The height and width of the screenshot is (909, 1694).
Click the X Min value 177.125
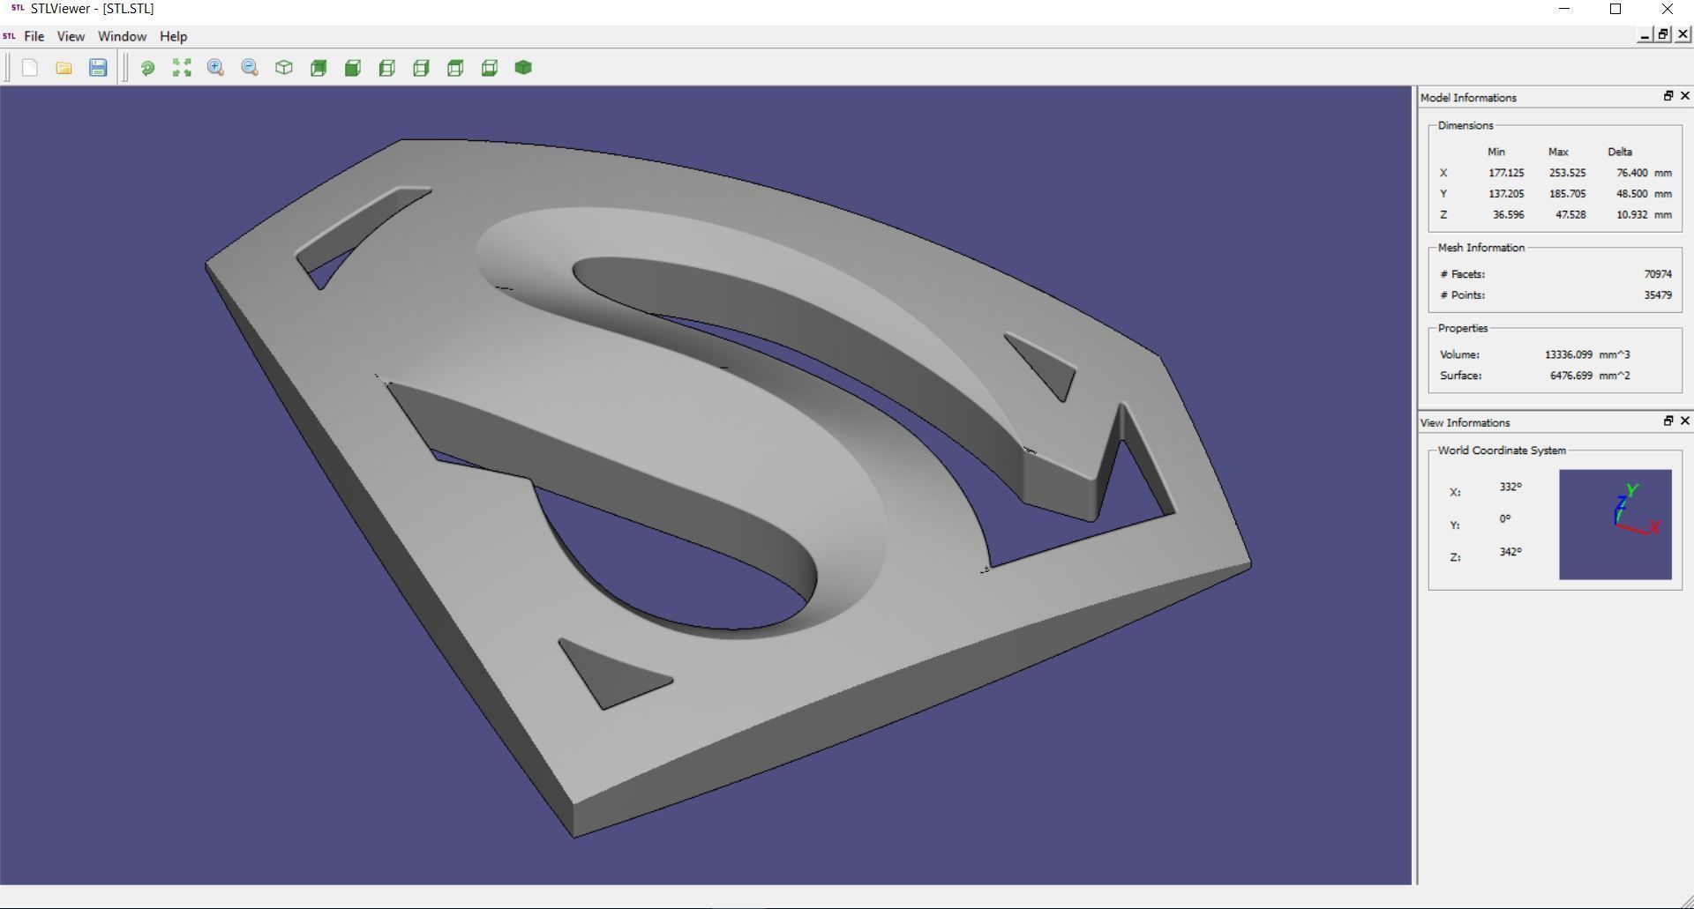(x=1506, y=173)
